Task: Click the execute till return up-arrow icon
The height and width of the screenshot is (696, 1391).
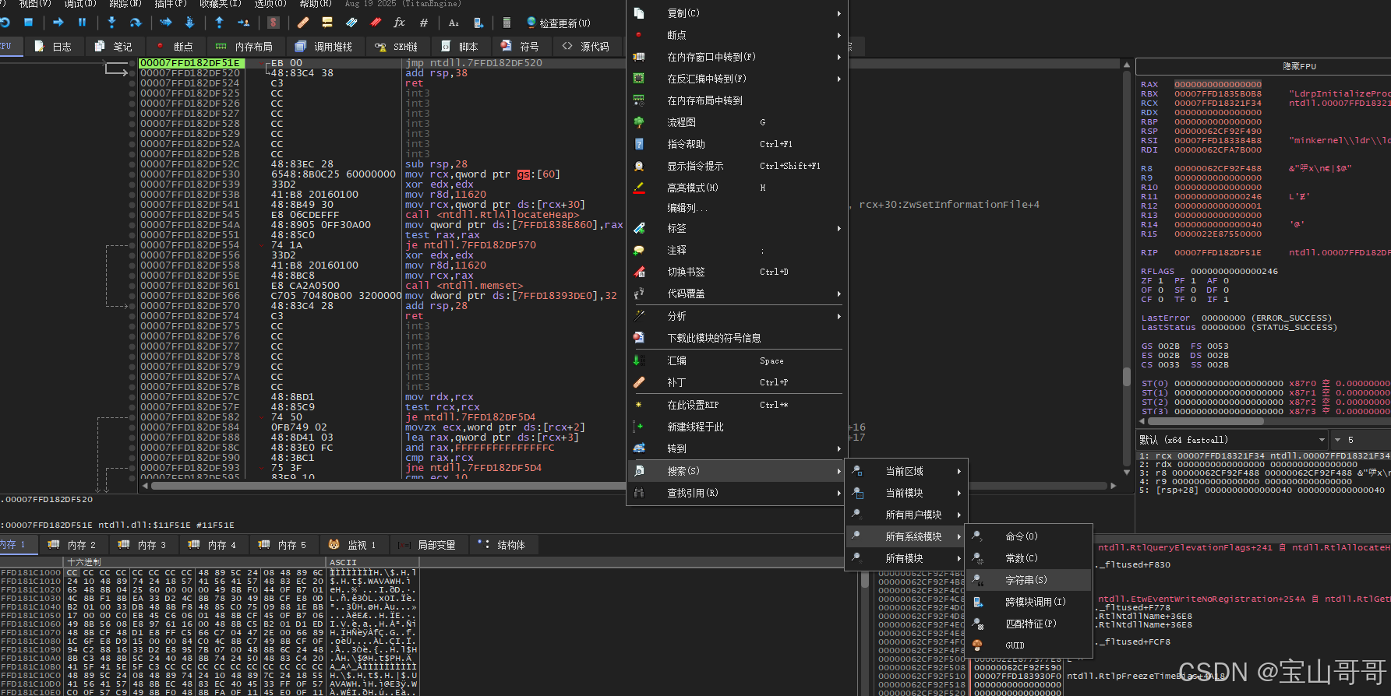Action: click(x=219, y=23)
